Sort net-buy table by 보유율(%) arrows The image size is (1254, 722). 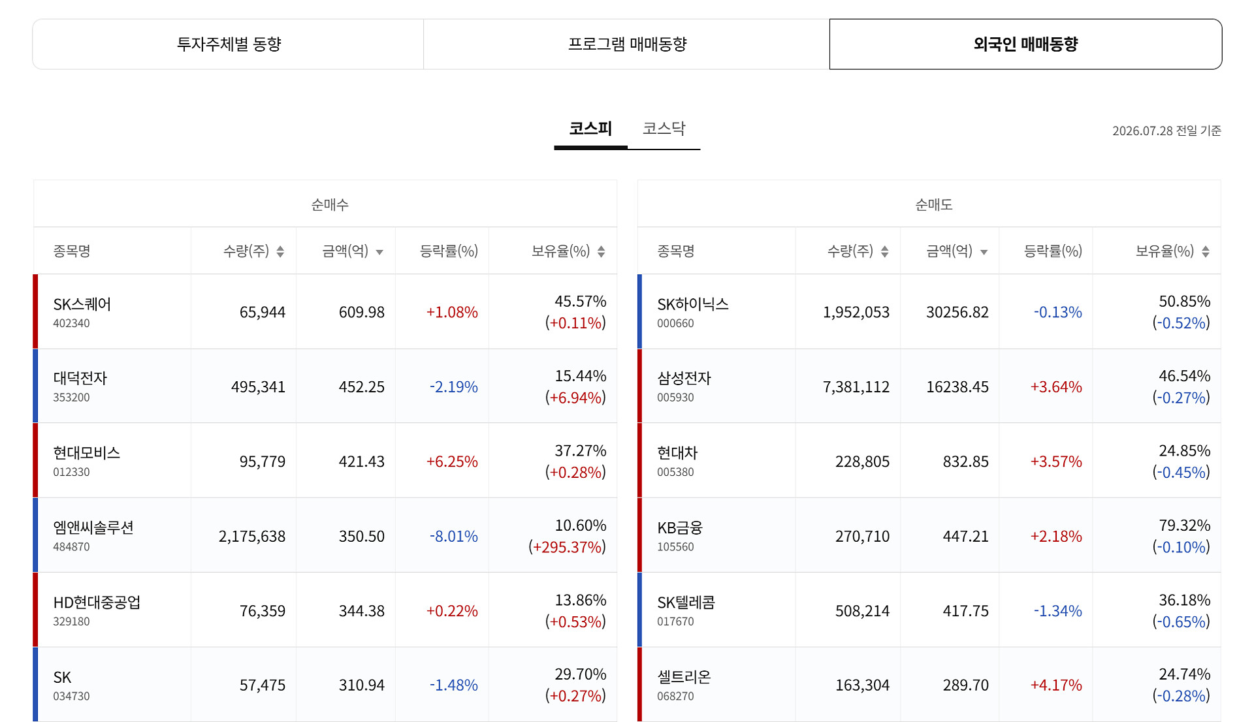602,251
